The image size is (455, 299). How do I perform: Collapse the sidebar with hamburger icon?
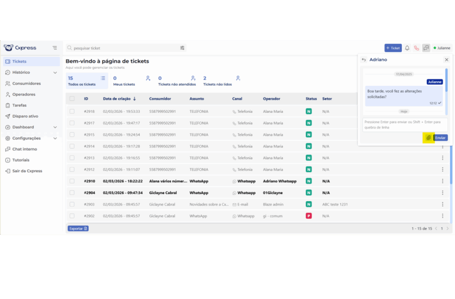(55, 48)
